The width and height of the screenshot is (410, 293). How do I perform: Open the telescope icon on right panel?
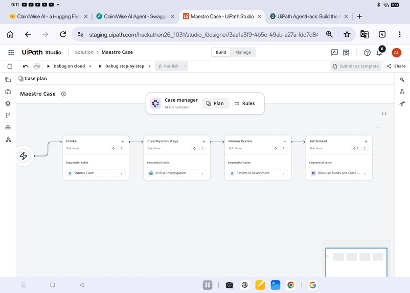pyautogui.click(x=402, y=104)
